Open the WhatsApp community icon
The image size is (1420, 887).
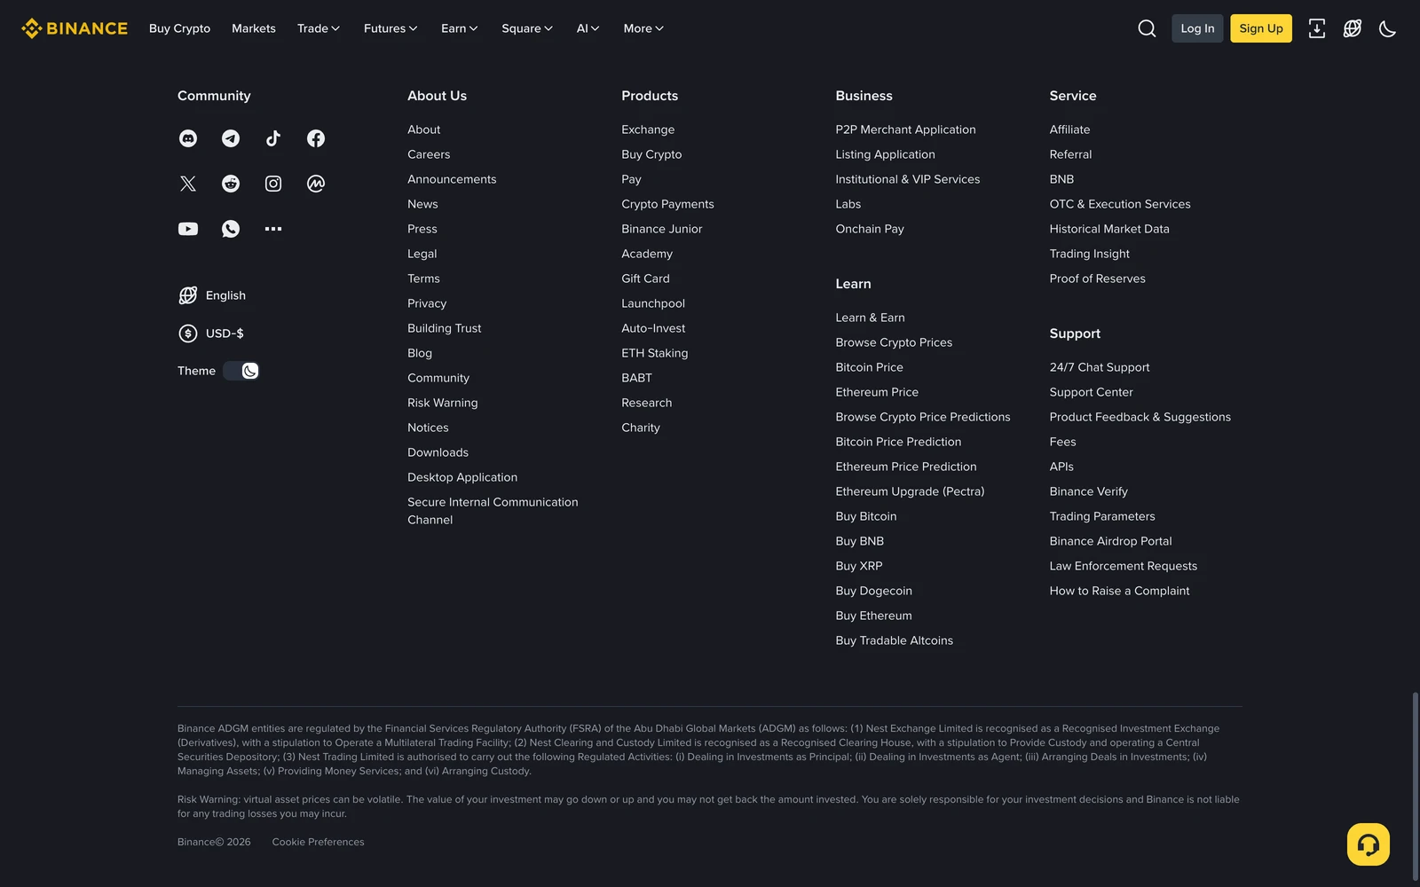click(231, 229)
